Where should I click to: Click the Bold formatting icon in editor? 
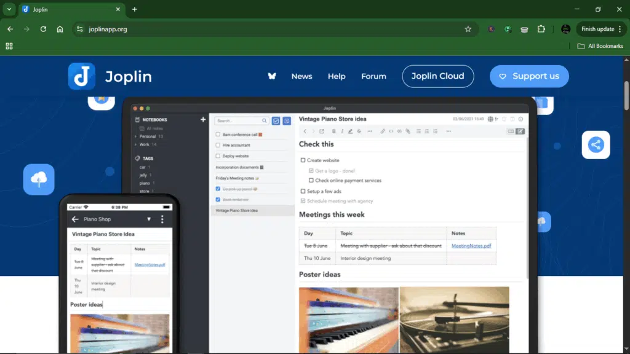point(333,132)
